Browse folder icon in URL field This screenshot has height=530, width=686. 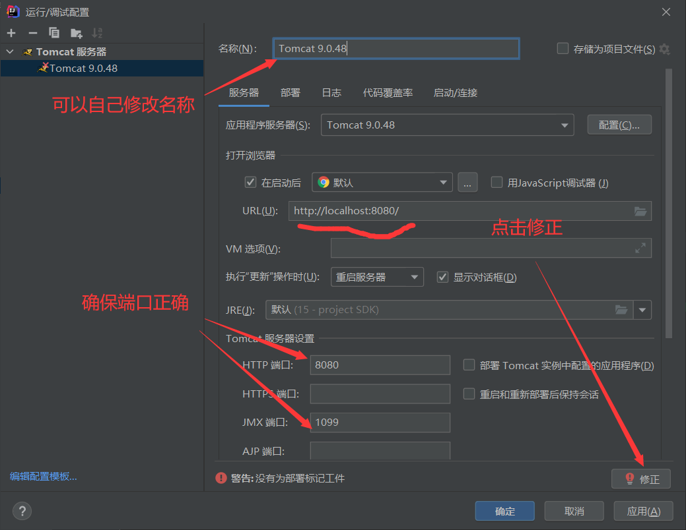(x=640, y=211)
